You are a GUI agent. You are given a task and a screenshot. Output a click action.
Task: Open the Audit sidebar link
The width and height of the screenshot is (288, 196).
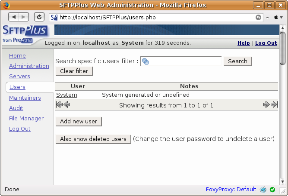[x=16, y=108]
